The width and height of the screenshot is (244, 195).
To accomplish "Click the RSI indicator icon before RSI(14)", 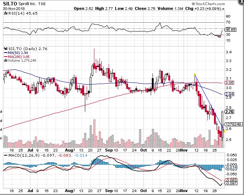I will [x=6, y=13].
